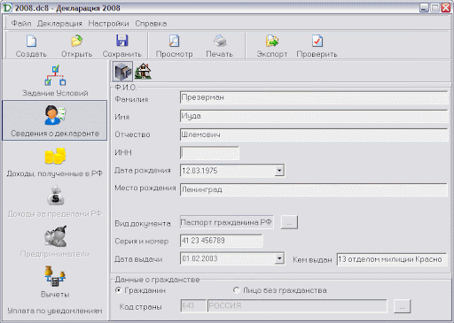Viewport: 454px width, 323px height.
Task: Open the Вычеты deductions section
Action: tap(55, 281)
